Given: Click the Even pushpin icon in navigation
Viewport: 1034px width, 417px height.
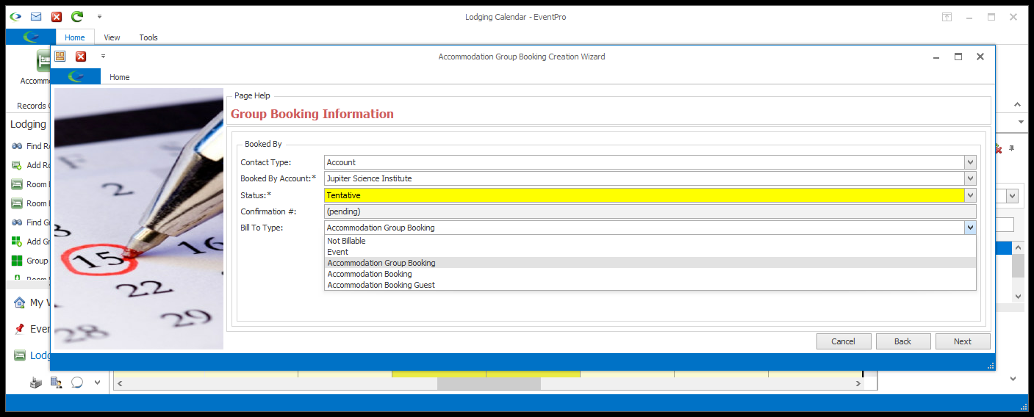Looking at the screenshot, I should 20,329.
